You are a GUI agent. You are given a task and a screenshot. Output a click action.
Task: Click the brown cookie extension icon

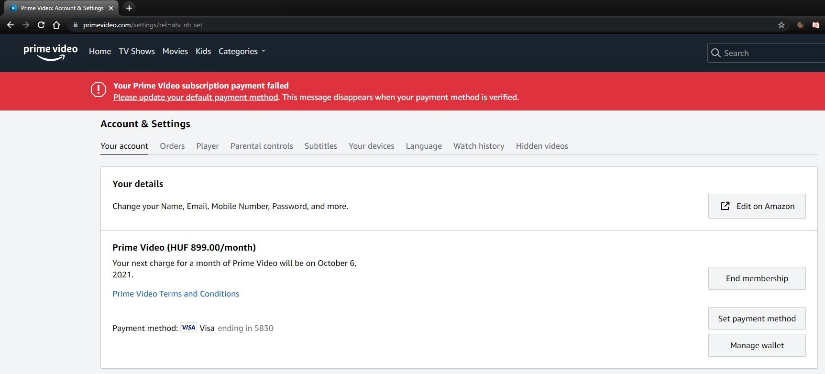pos(800,25)
